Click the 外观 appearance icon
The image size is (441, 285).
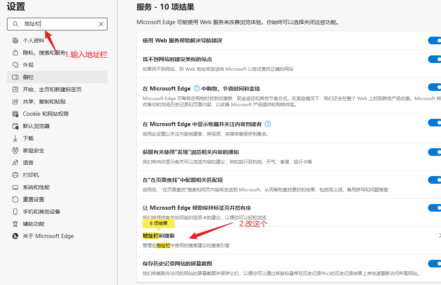point(15,65)
